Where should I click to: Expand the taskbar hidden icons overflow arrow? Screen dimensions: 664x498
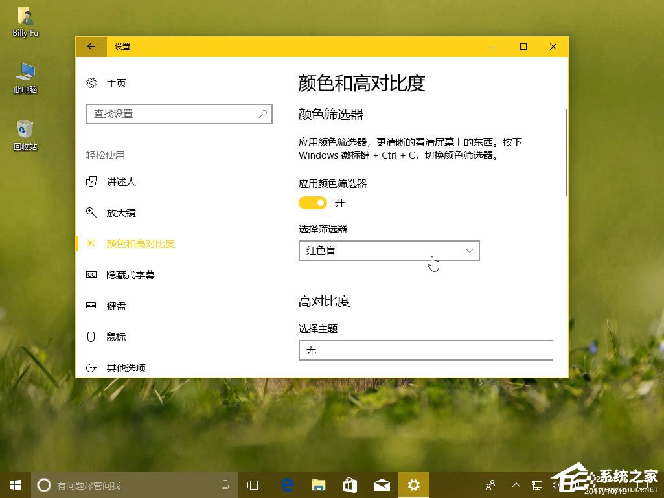coord(516,484)
